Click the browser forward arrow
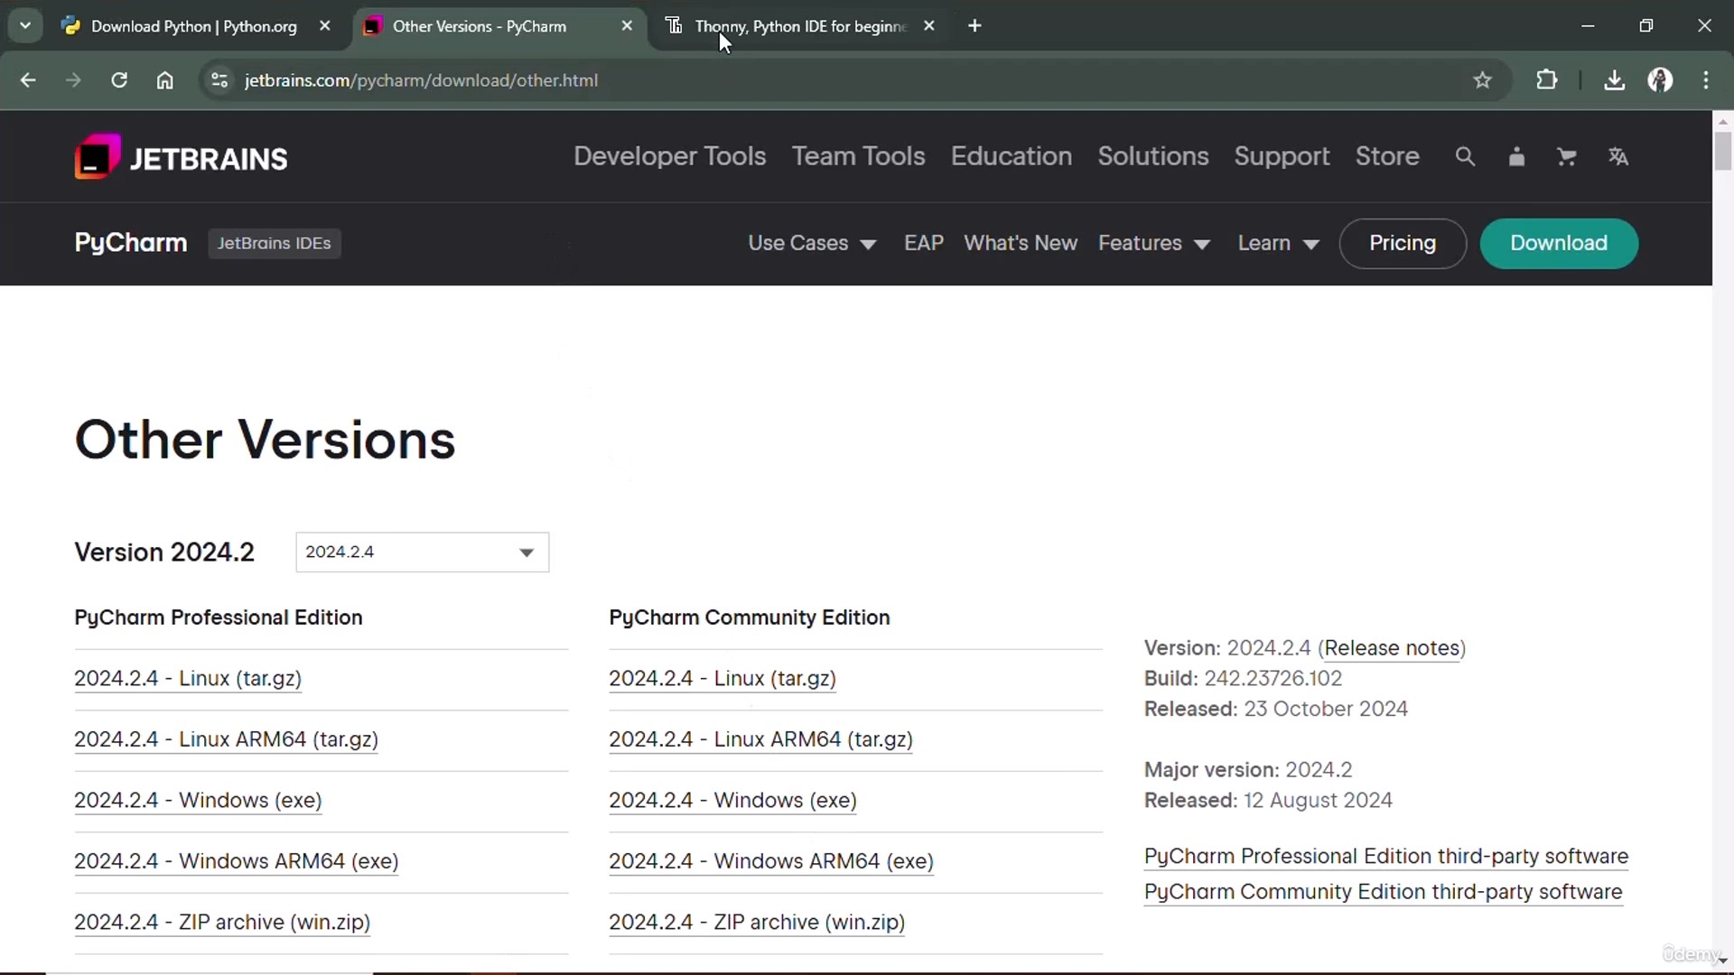This screenshot has width=1734, height=975. (x=73, y=80)
